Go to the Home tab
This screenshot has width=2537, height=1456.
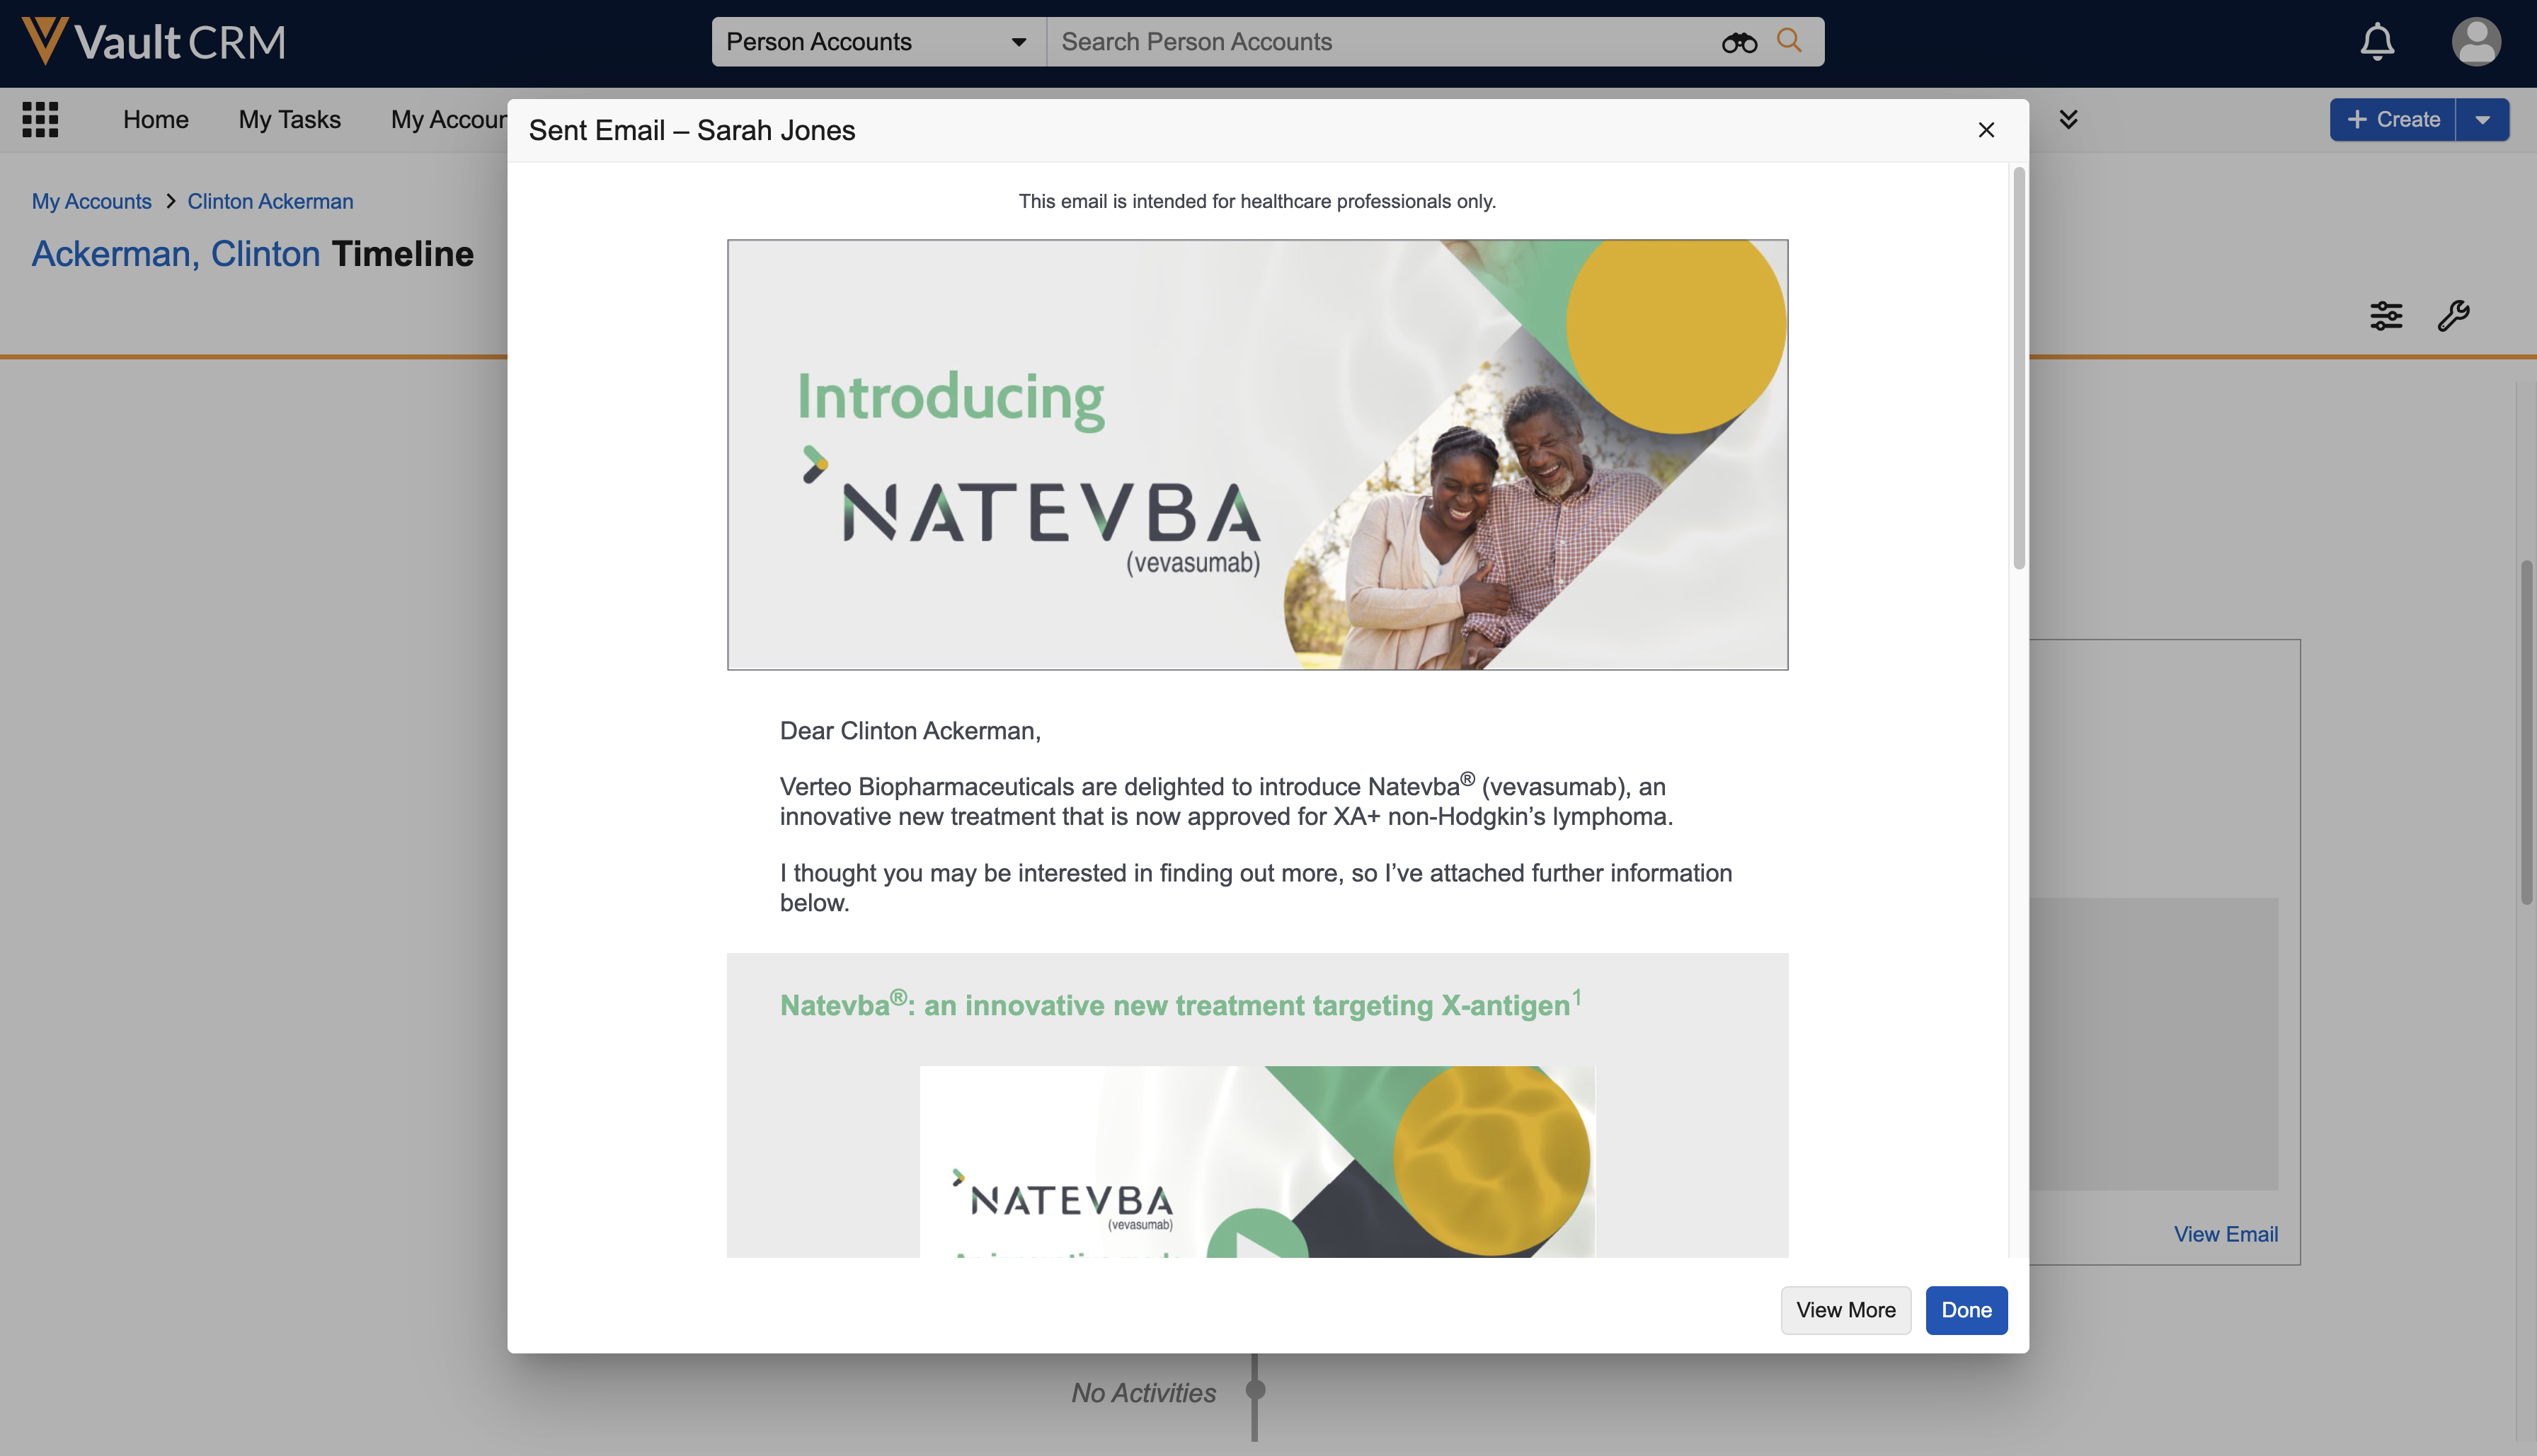[156, 119]
